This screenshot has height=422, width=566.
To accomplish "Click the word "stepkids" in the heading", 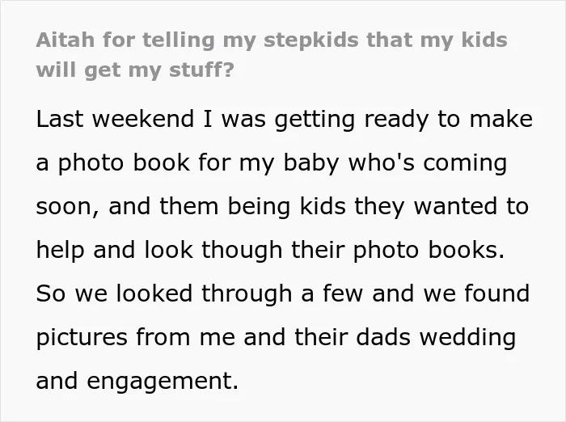I will click(310, 40).
